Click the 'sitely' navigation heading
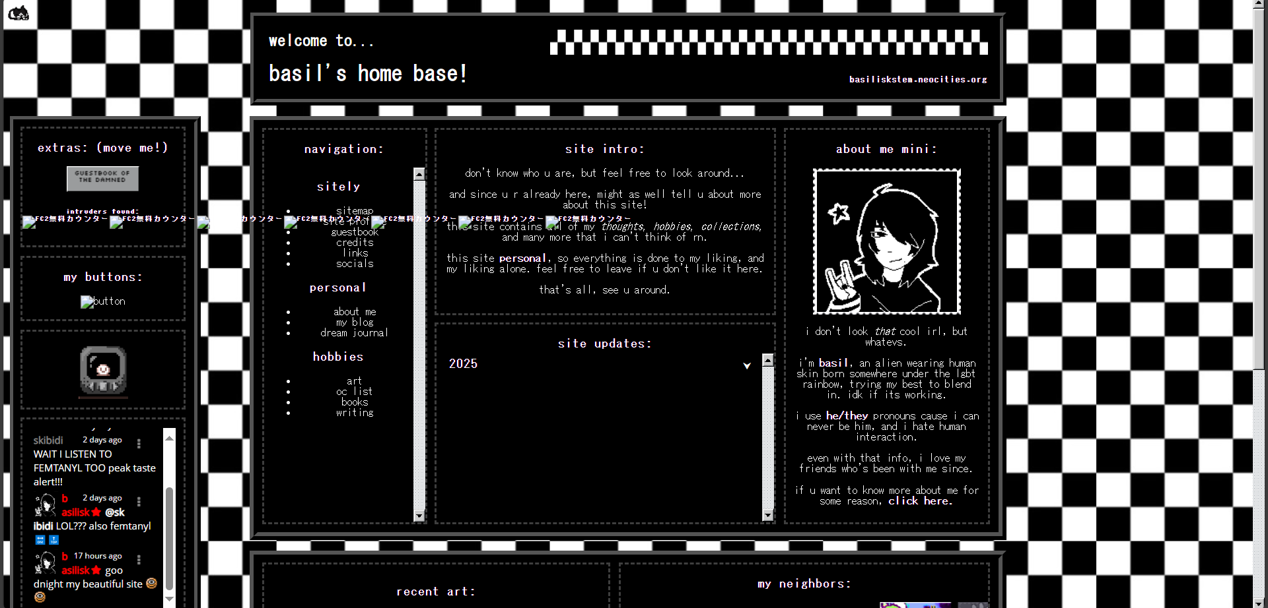Viewport: 1268px width, 608px height. pyautogui.click(x=338, y=187)
